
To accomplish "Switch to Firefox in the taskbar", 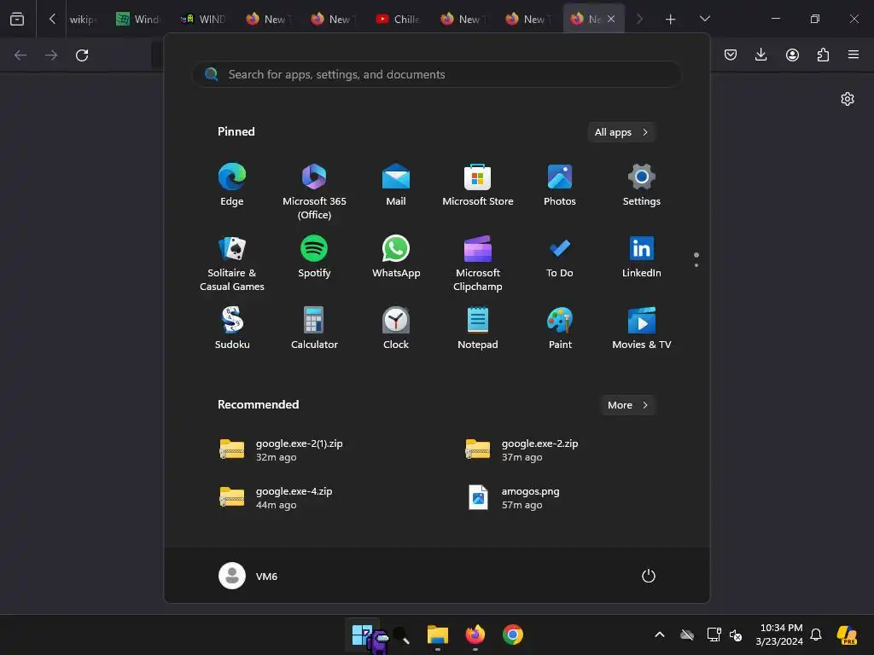I will click(x=475, y=635).
